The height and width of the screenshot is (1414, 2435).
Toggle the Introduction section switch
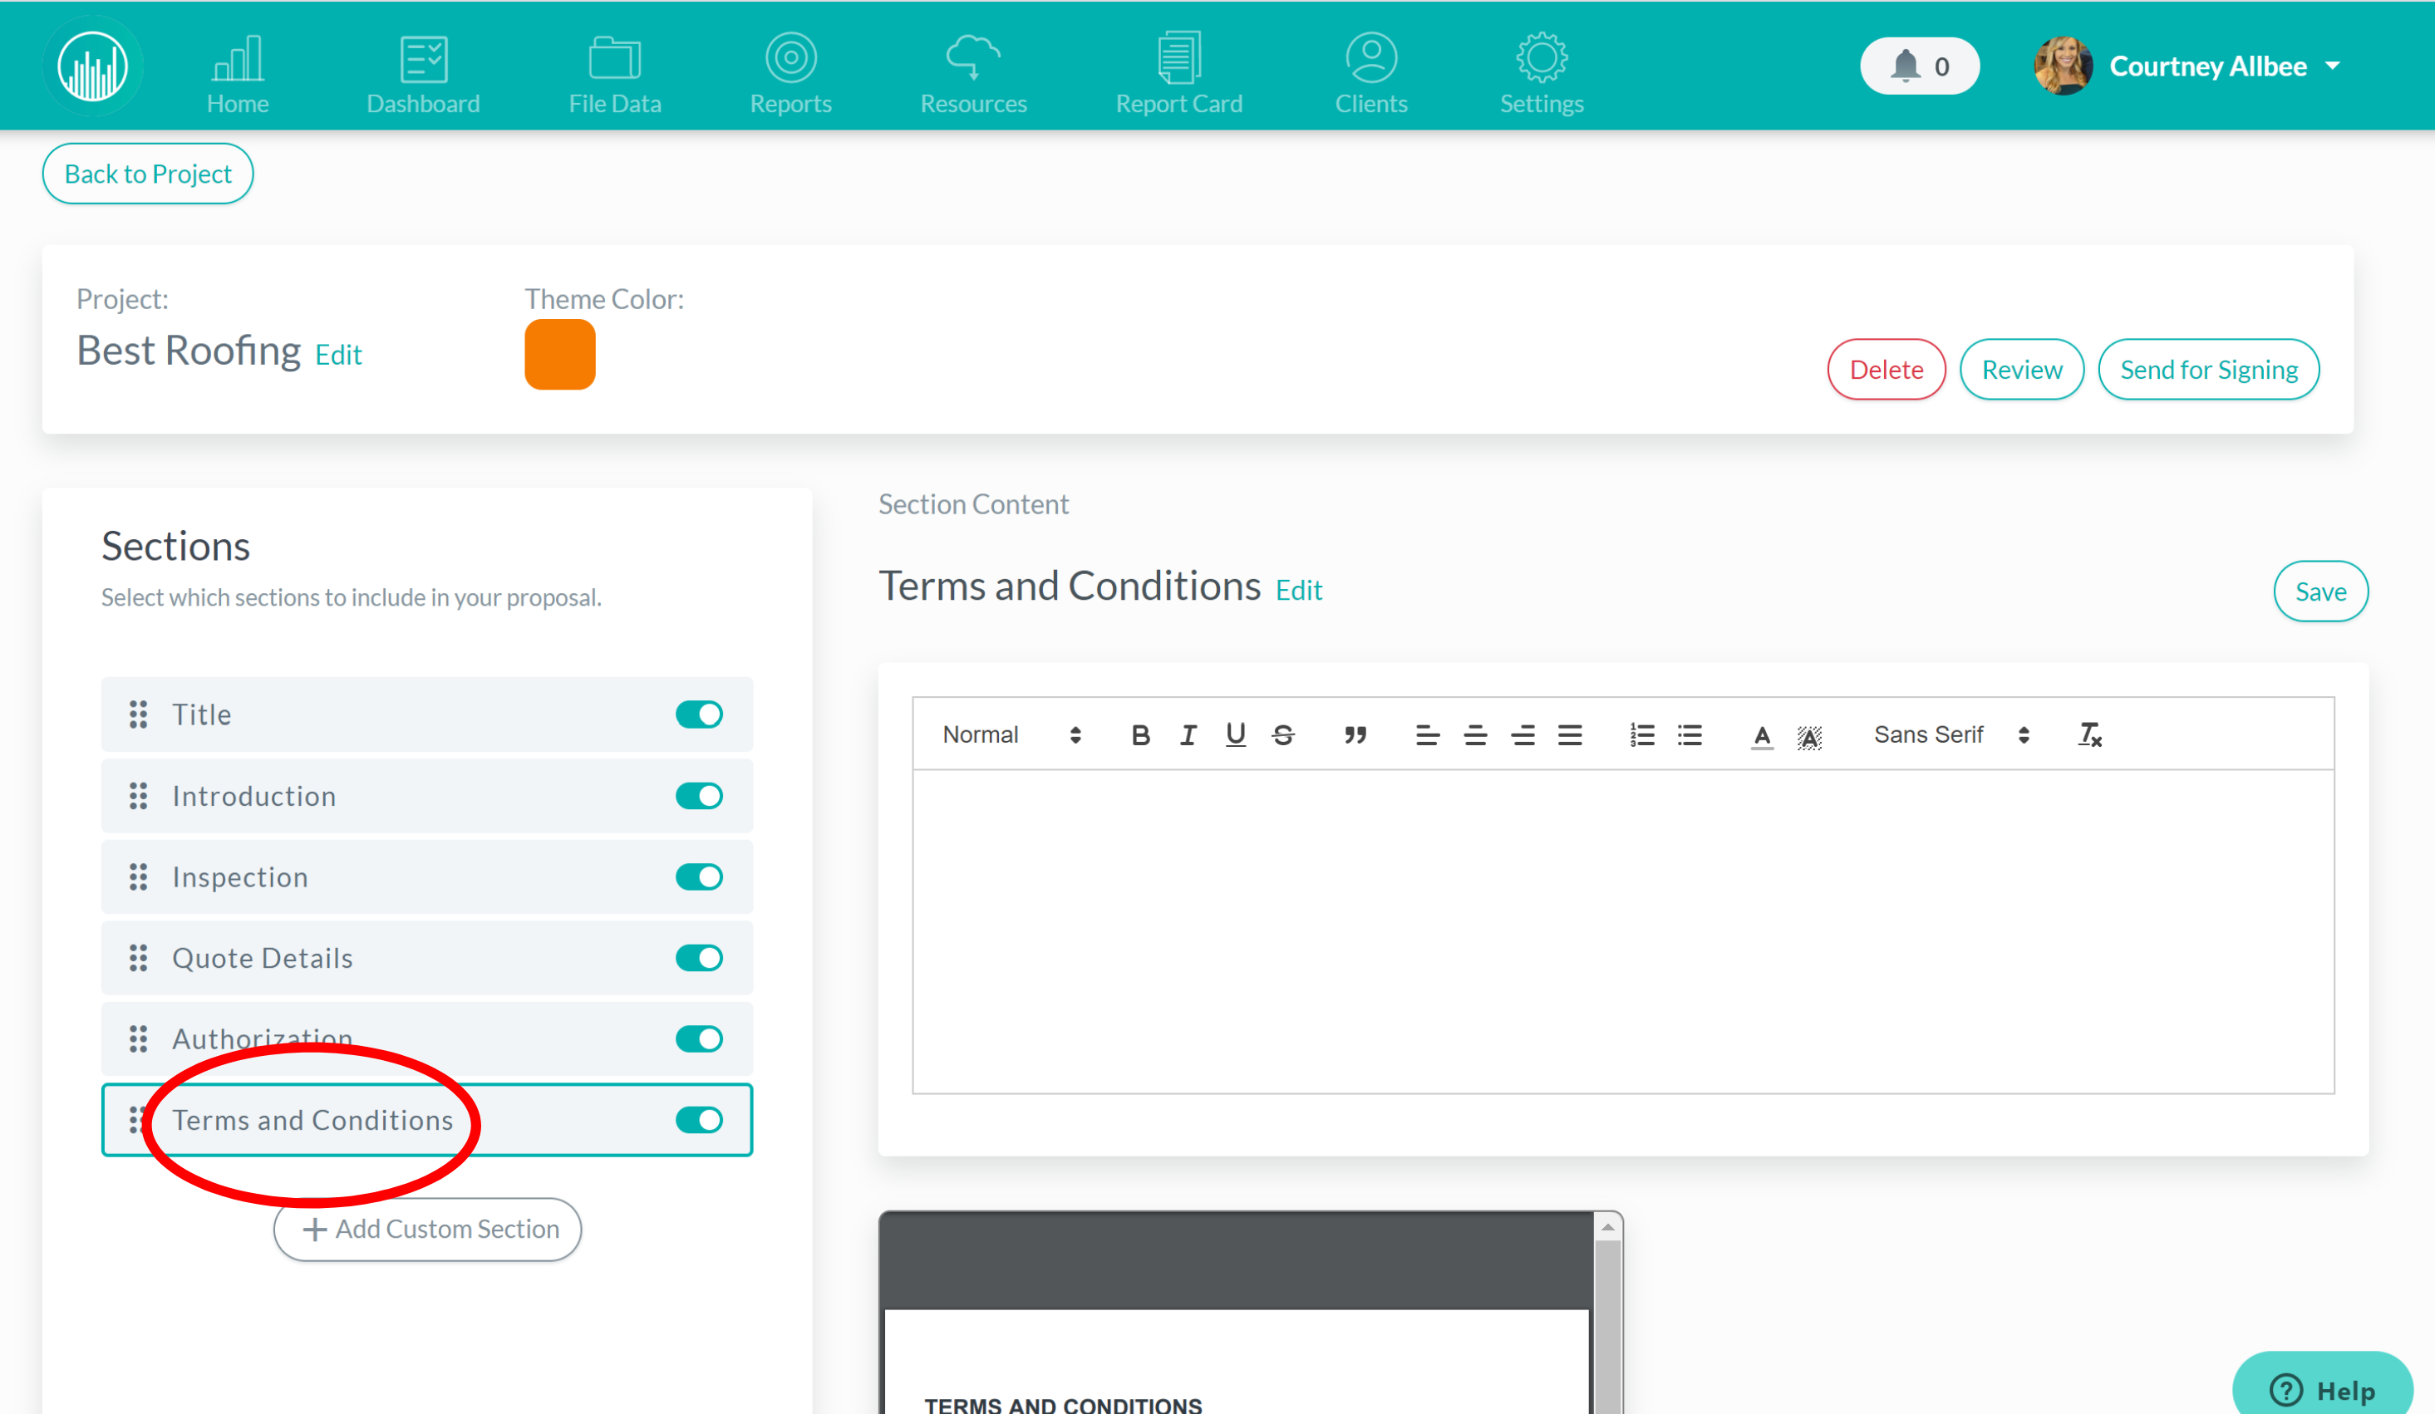click(x=699, y=796)
